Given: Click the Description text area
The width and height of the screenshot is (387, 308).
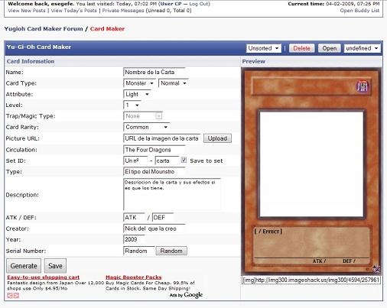Looking at the screenshot, I should coord(172,194).
